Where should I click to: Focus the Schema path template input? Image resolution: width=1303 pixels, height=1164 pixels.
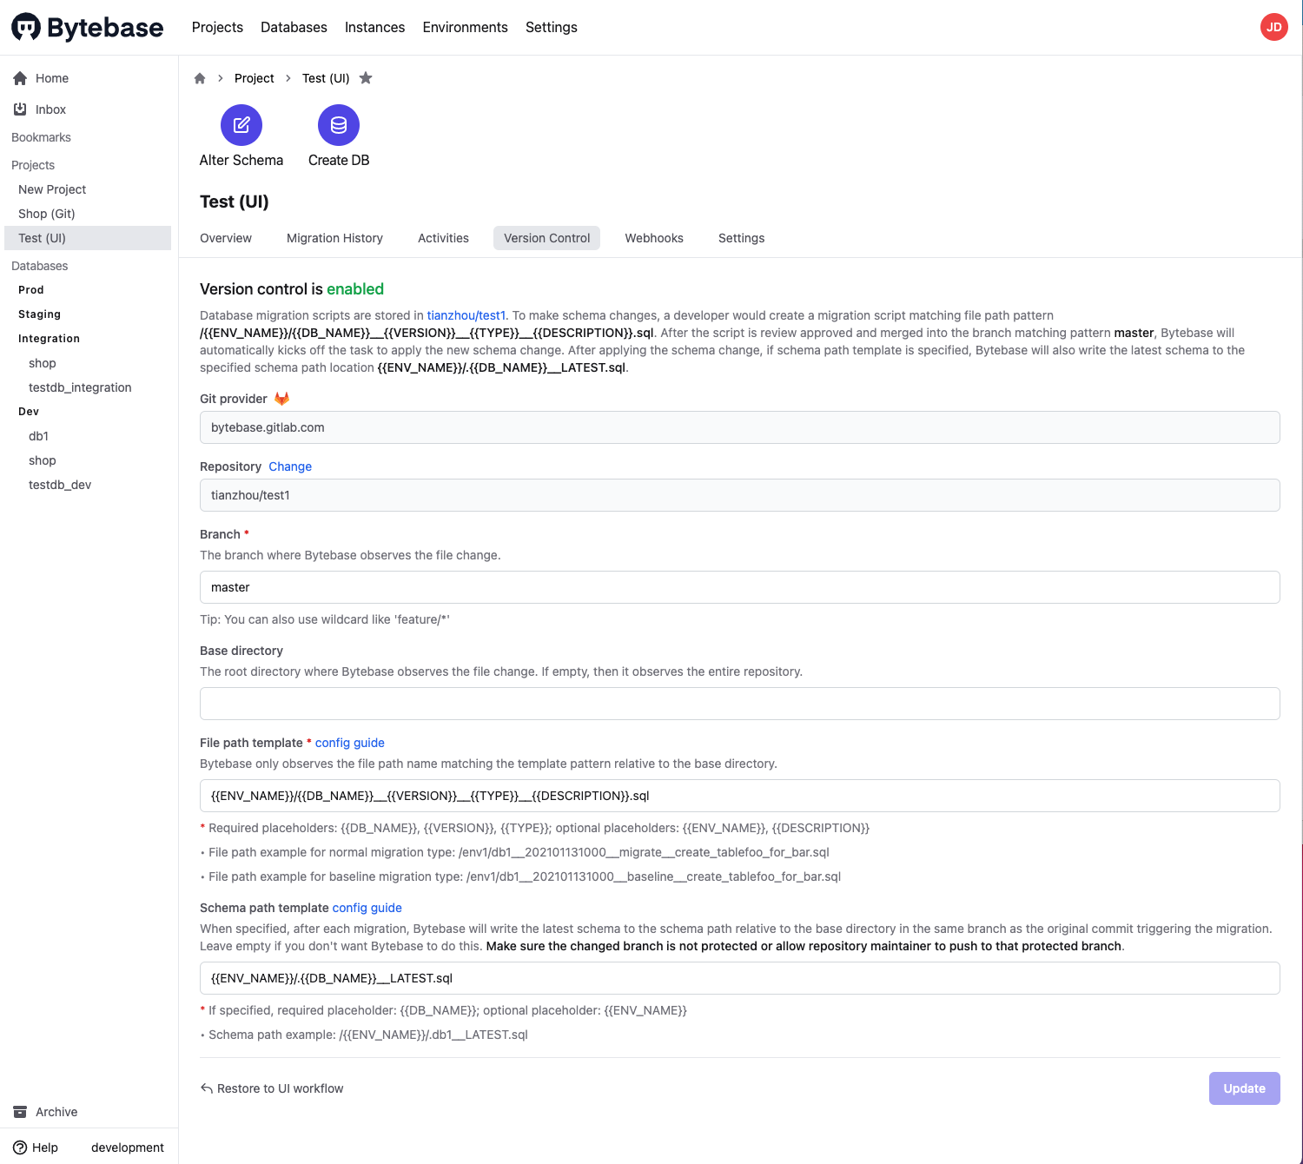(x=740, y=978)
